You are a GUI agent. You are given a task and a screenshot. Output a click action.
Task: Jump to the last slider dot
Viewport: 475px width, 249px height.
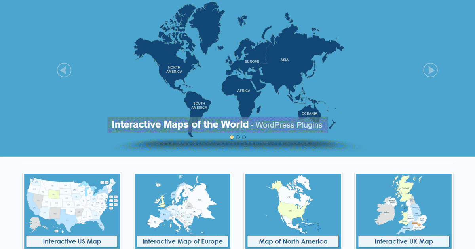(x=244, y=137)
